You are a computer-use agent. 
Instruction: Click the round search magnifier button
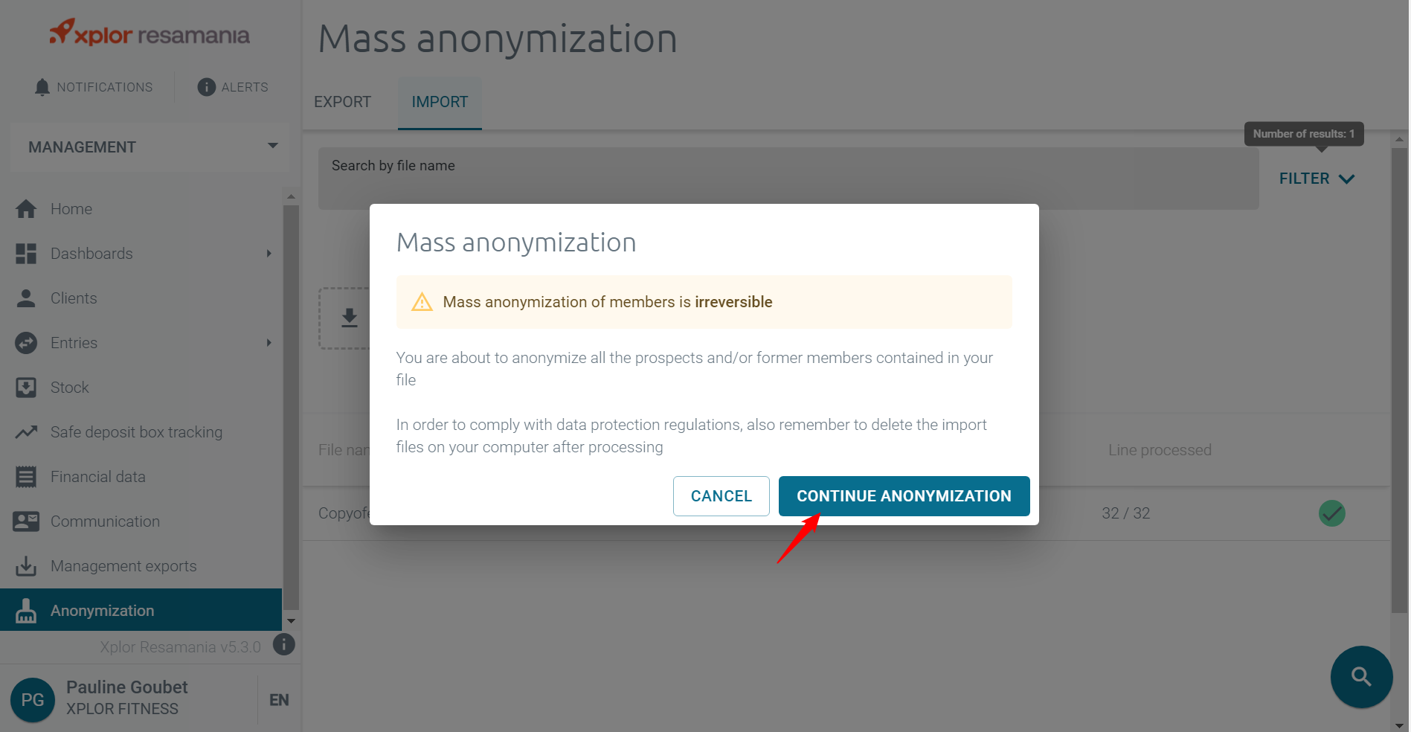pos(1361,677)
